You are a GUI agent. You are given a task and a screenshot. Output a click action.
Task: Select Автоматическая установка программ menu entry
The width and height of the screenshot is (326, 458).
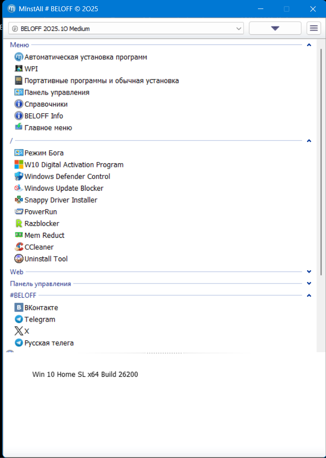pyautogui.click(x=86, y=57)
